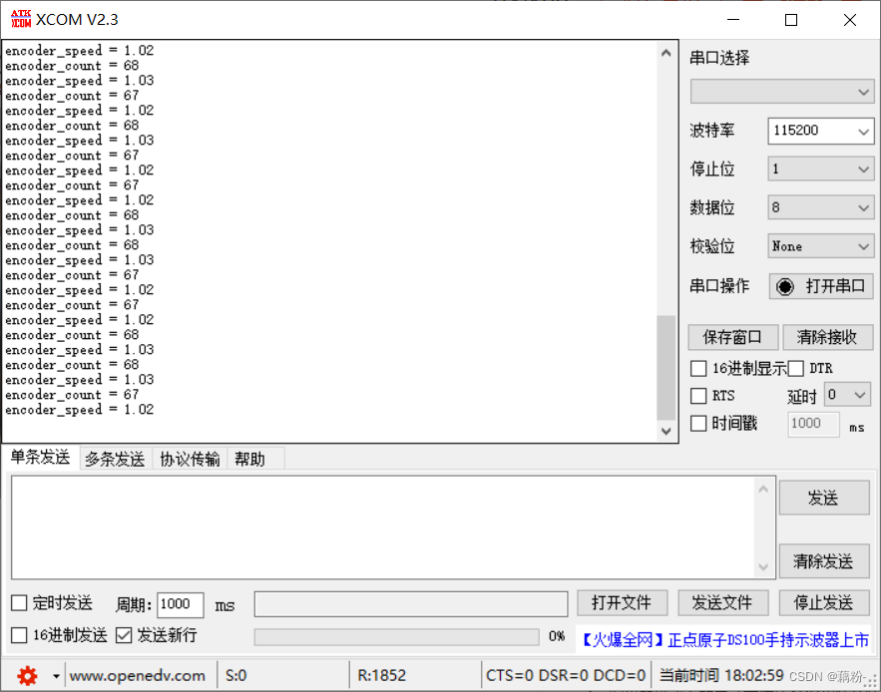This screenshot has height=692, width=881.
Task: Enable the 时间戳 timestamp checkbox
Action: [x=698, y=423]
